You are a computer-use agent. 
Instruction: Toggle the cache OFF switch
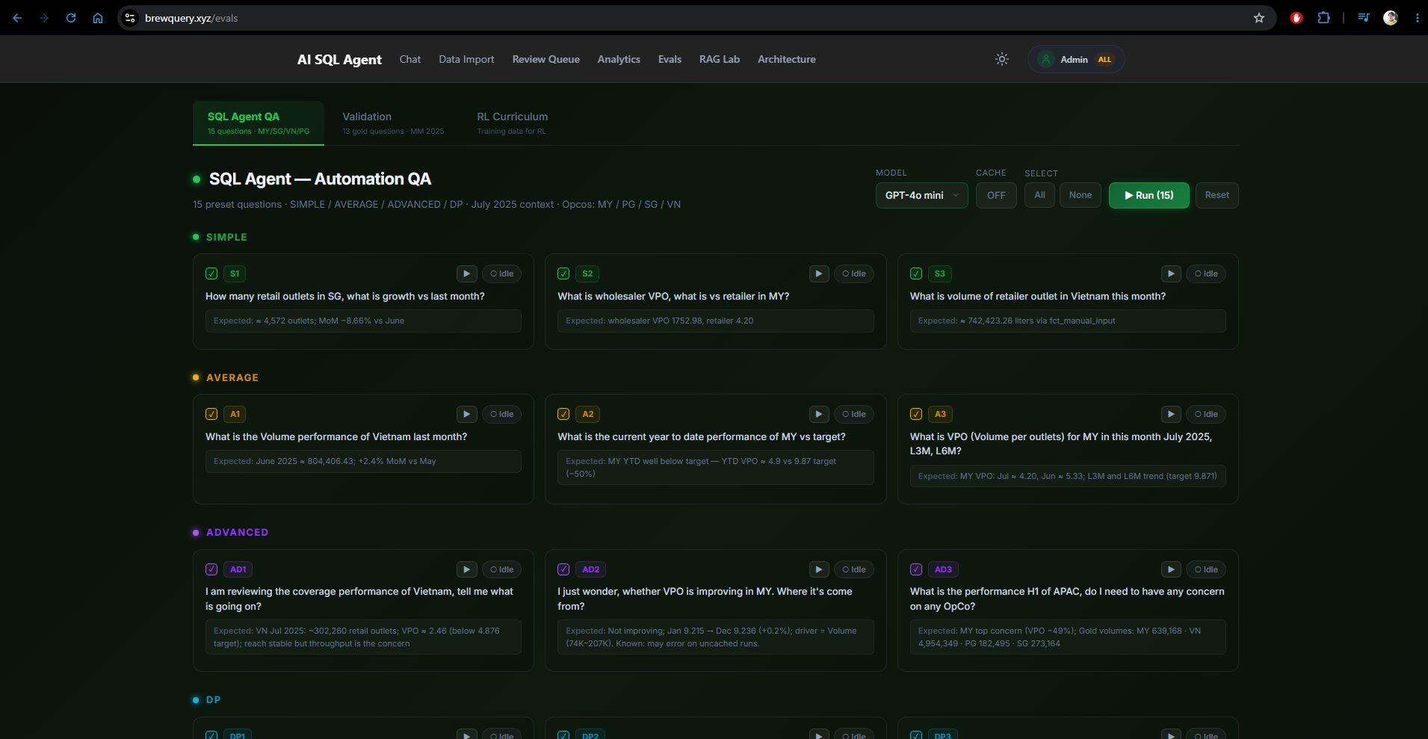tap(996, 195)
